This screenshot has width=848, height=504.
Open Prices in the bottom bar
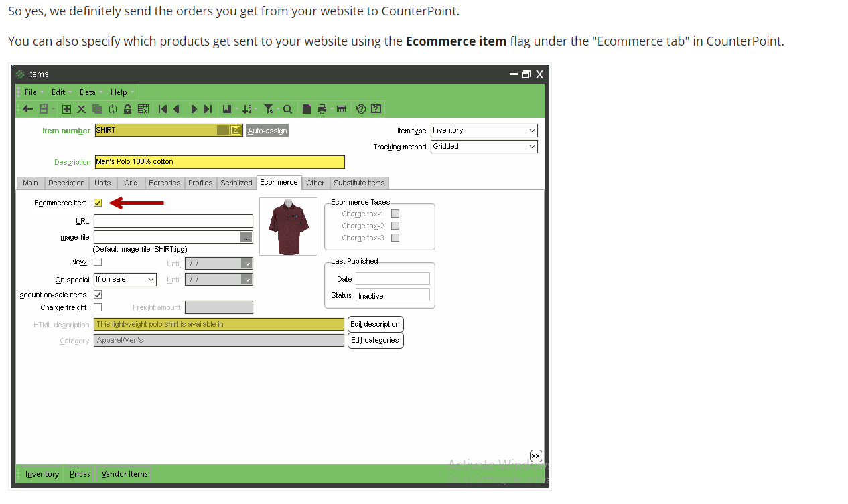point(80,474)
